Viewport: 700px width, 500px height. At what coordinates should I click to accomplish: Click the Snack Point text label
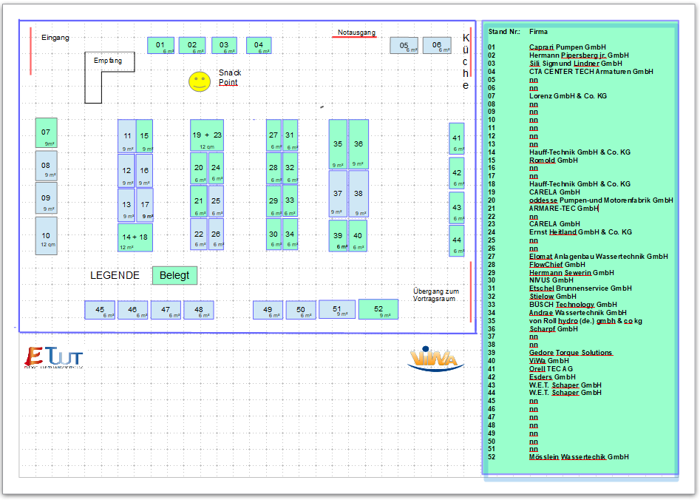coord(230,78)
